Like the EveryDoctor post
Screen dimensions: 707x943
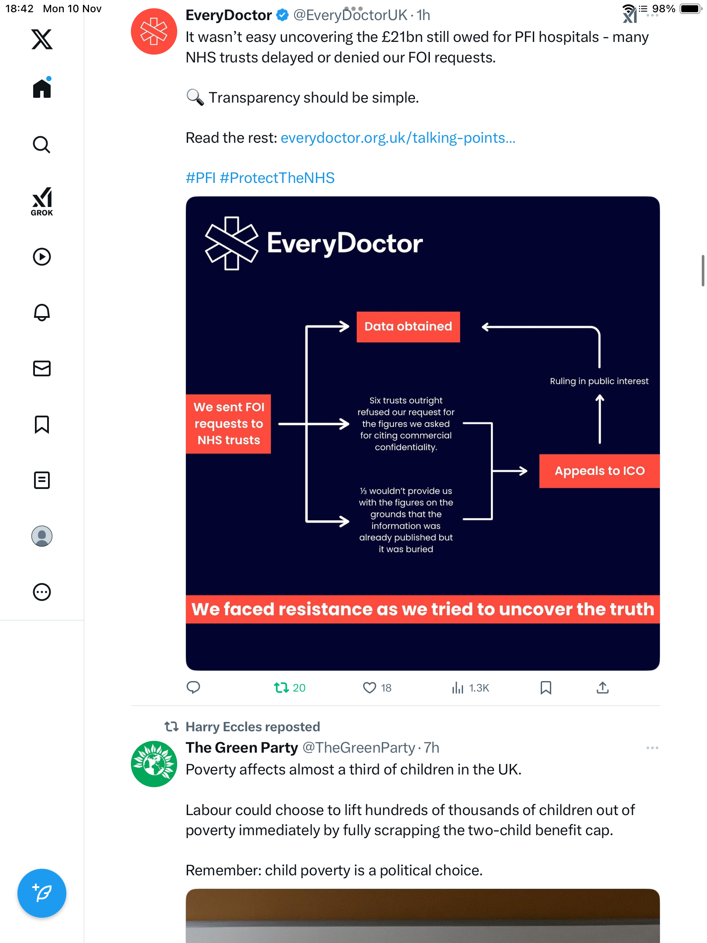[x=370, y=688]
